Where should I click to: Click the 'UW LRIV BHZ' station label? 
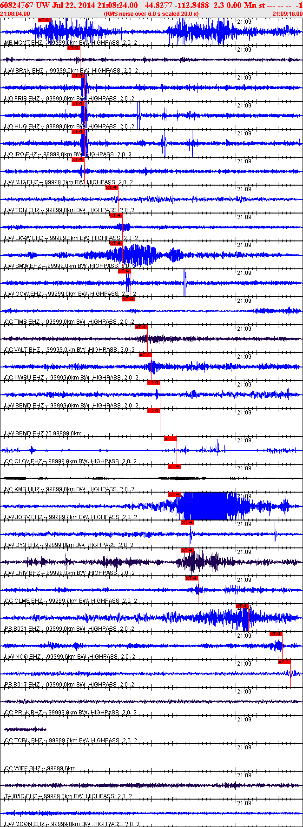coord(22,573)
